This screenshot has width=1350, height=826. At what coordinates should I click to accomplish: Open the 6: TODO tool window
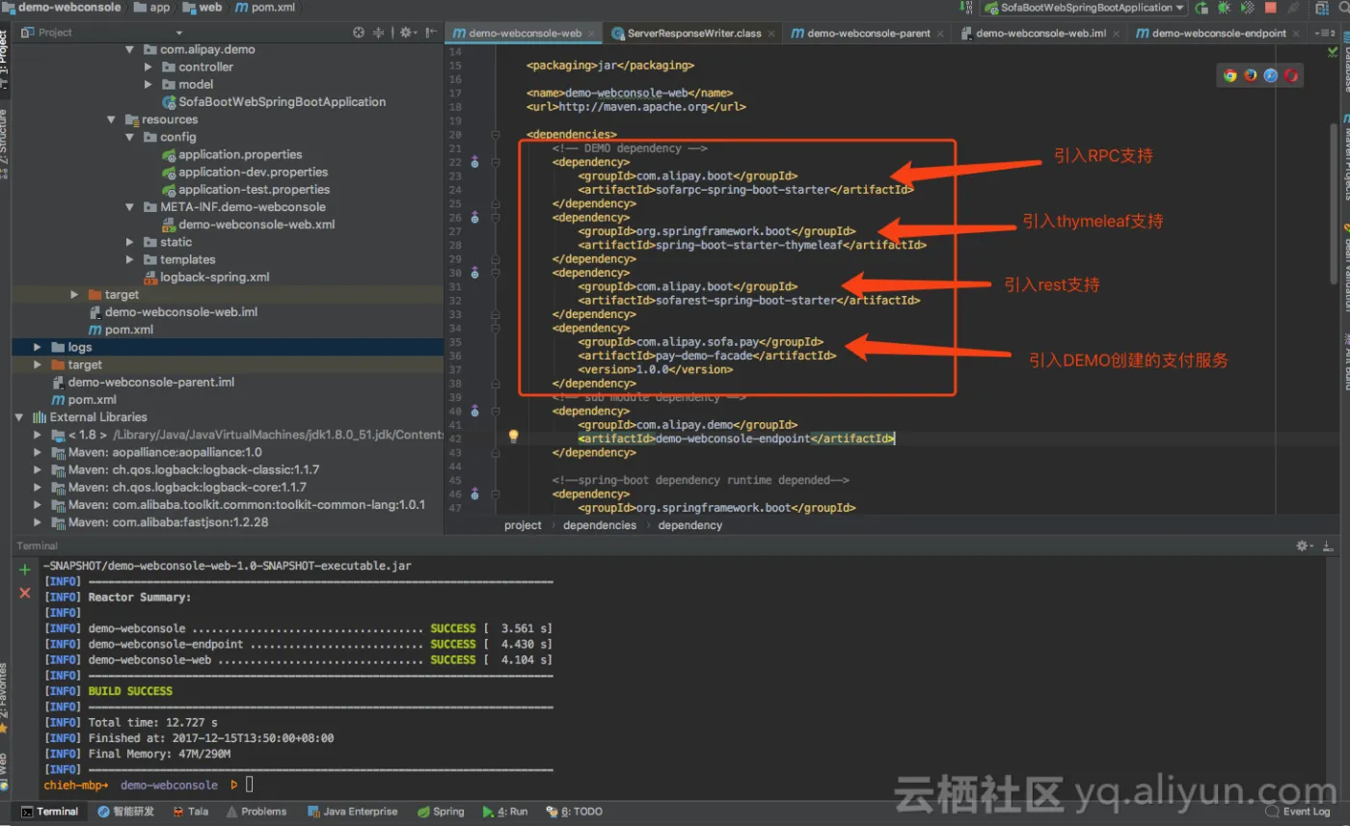click(x=575, y=812)
